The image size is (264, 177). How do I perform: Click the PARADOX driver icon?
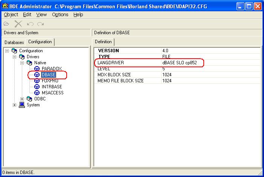click(x=37, y=68)
